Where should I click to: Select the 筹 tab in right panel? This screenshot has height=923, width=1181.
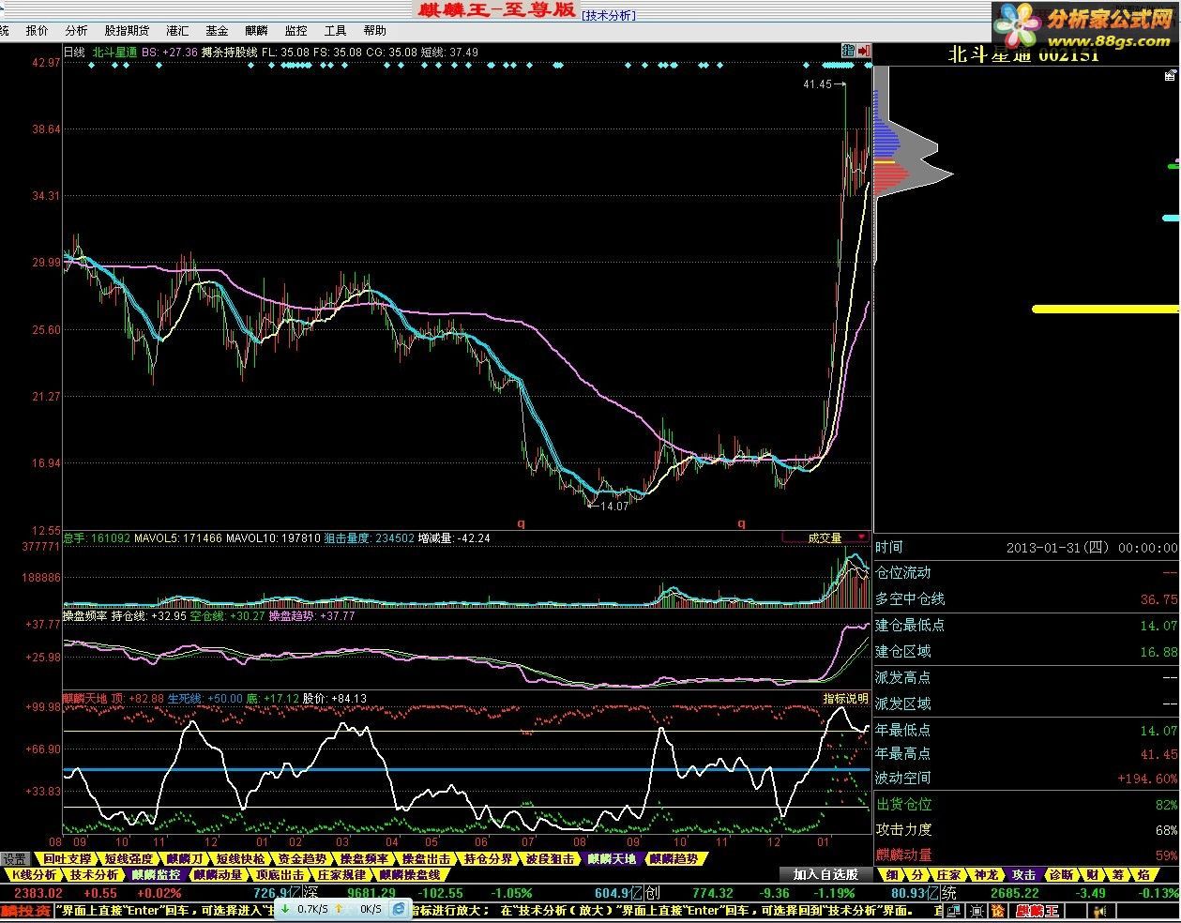click(x=1117, y=874)
